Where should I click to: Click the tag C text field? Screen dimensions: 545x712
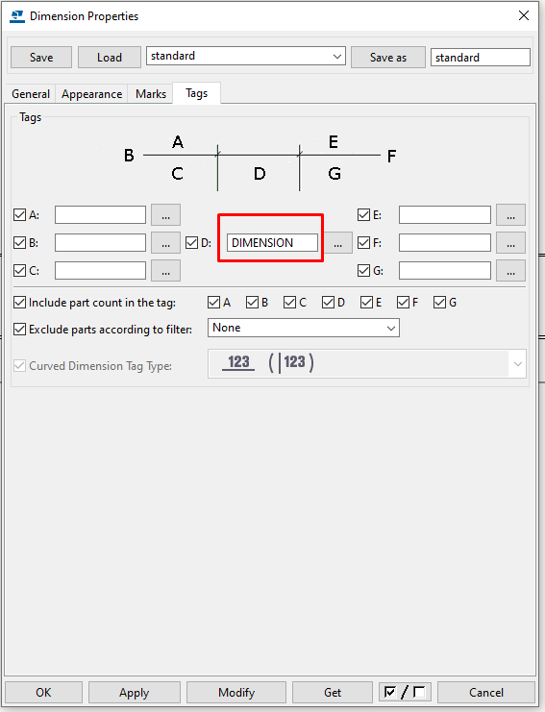(x=100, y=271)
